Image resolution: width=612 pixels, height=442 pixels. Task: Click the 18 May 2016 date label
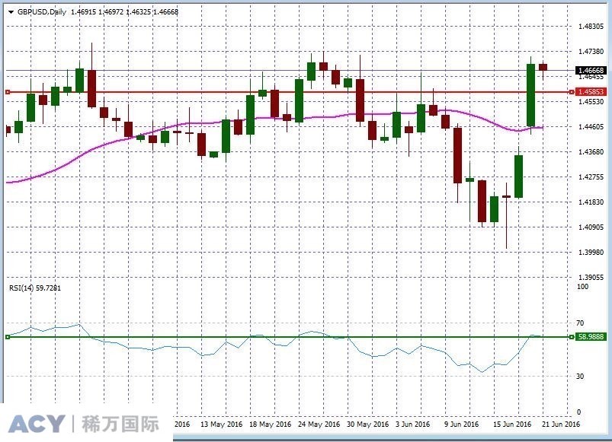270,424
